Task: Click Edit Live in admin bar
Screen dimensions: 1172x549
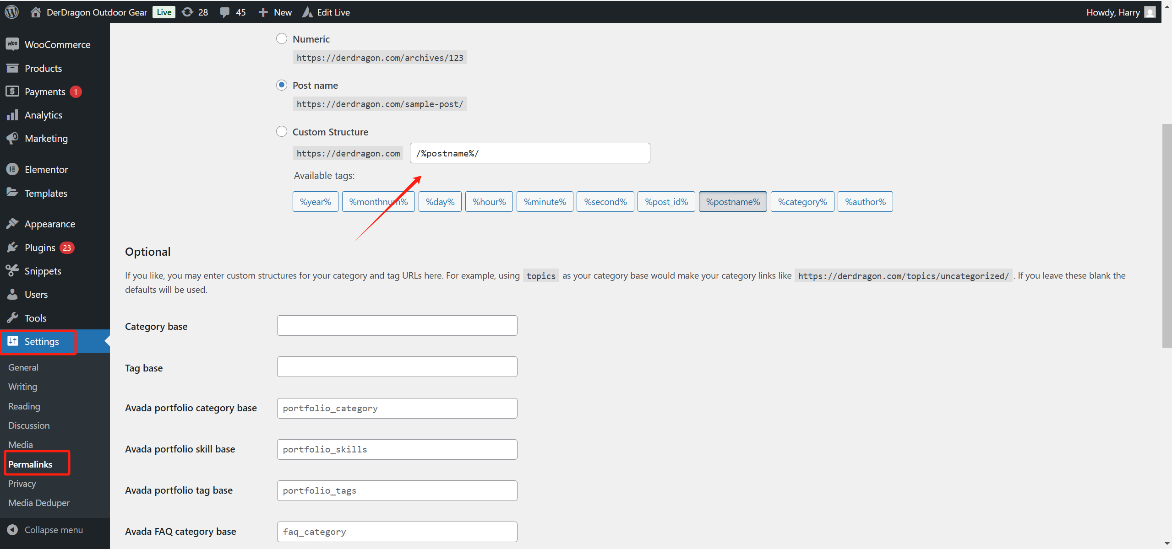Action: click(x=333, y=12)
